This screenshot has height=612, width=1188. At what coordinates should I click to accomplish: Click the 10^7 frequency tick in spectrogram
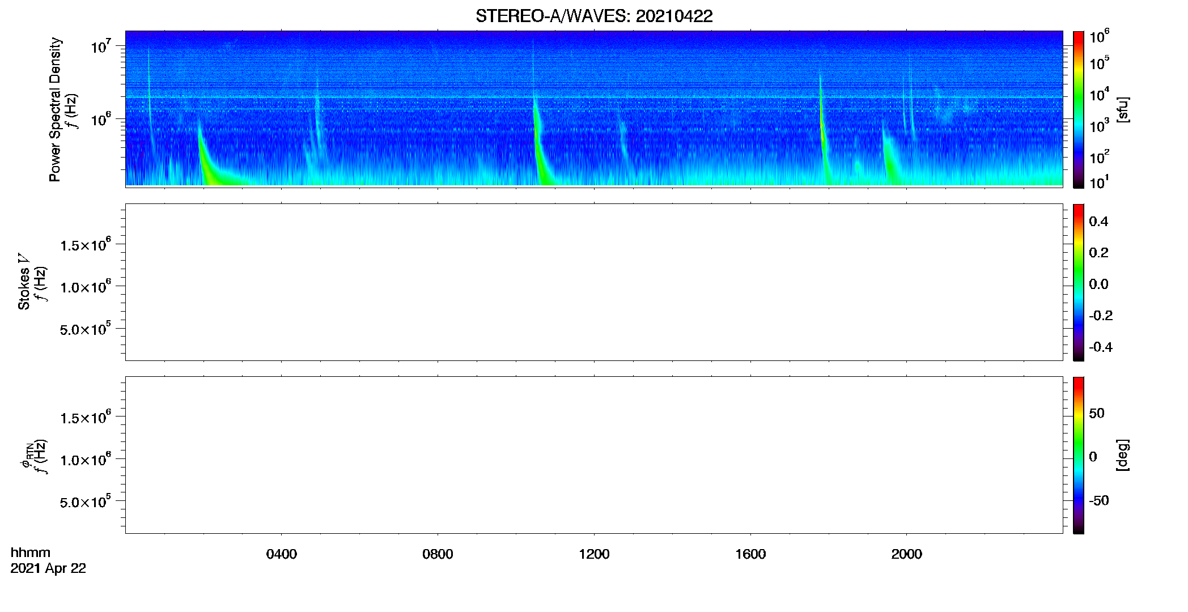pyautogui.click(x=101, y=46)
